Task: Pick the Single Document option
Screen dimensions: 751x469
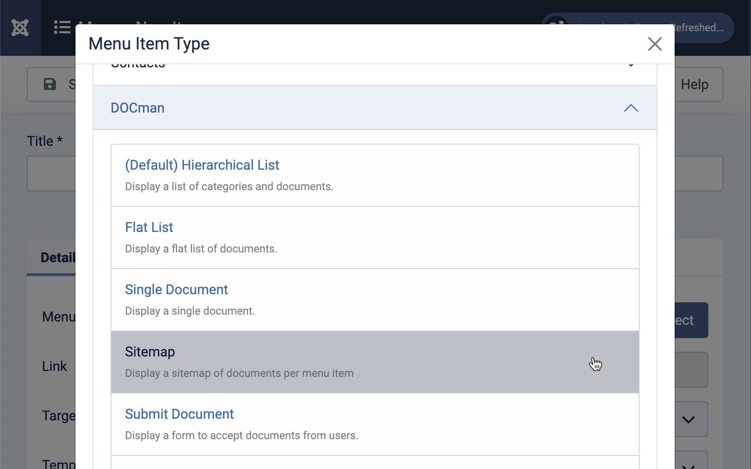Action: [x=176, y=290]
